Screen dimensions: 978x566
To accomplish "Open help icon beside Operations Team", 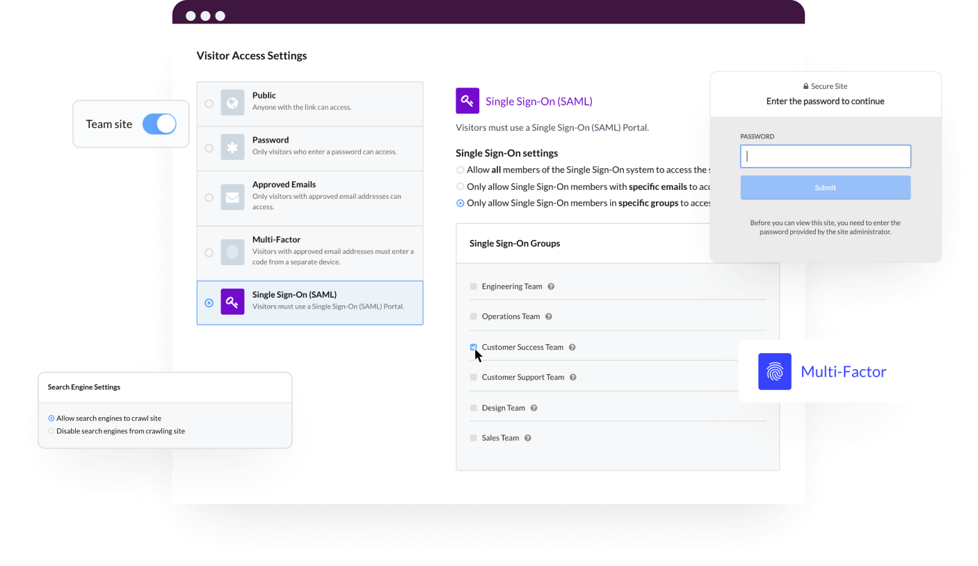I will [549, 316].
